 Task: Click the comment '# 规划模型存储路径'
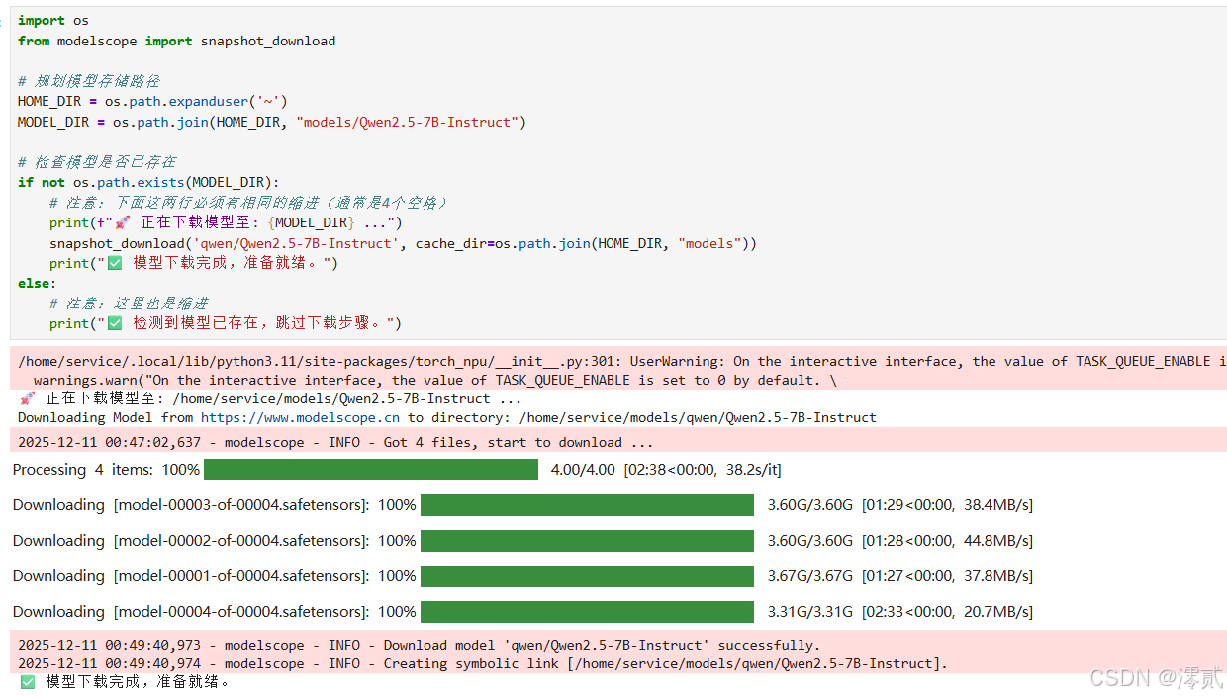tap(89, 81)
